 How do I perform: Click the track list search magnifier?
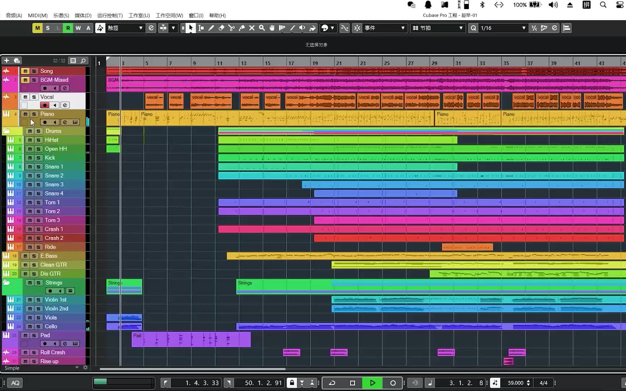pos(83,60)
